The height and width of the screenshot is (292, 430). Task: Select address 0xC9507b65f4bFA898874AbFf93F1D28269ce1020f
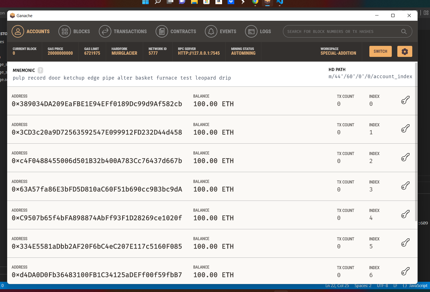coord(97,218)
